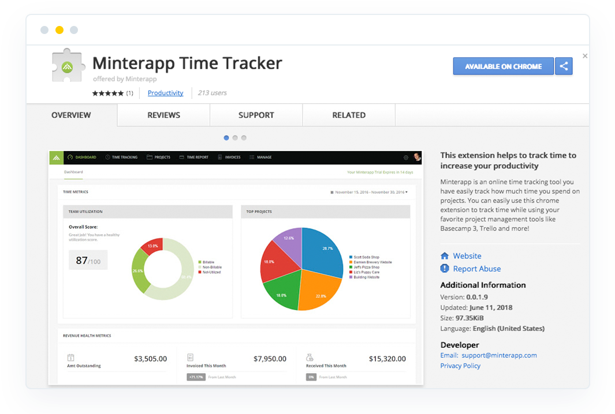The image size is (615, 414).
Task: Click the Report Abuse link
Action: (477, 269)
